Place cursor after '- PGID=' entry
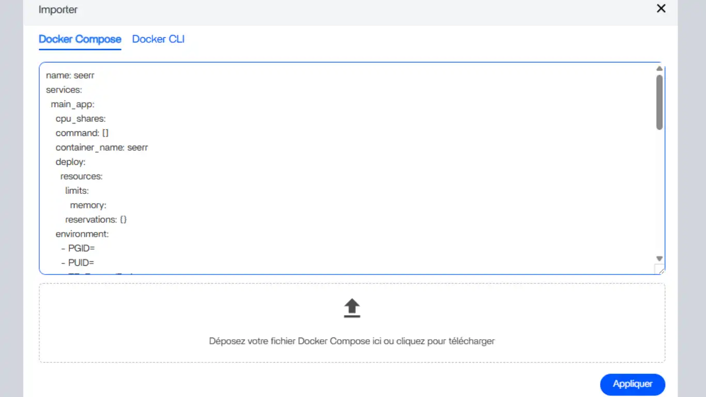 click(95, 249)
